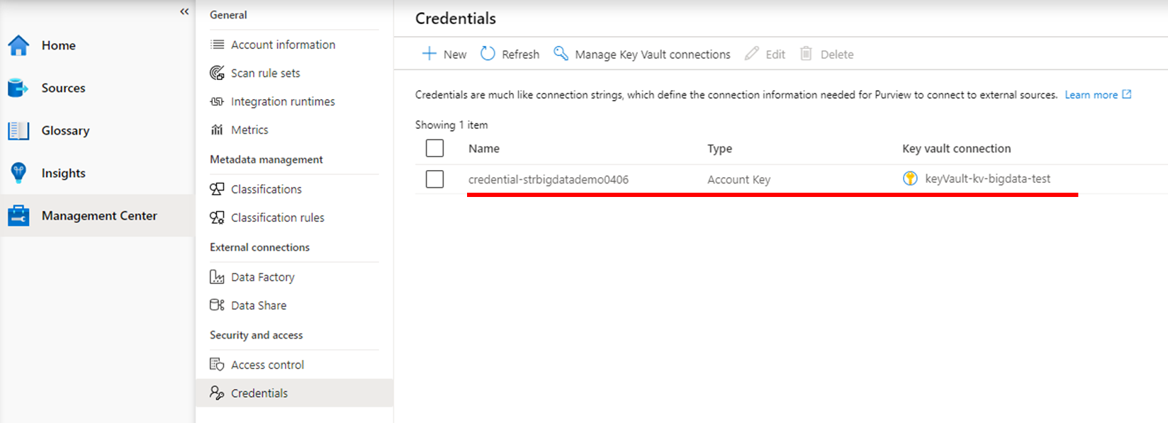Click the Metrics chart icon
This screenshot has height=423, width=1168.
217,130
